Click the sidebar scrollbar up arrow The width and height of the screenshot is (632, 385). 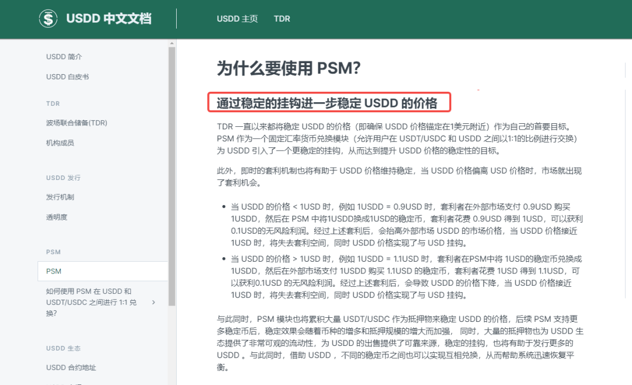[172, 43]
